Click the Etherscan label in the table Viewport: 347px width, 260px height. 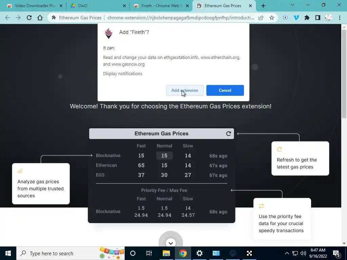coord(106,165)
